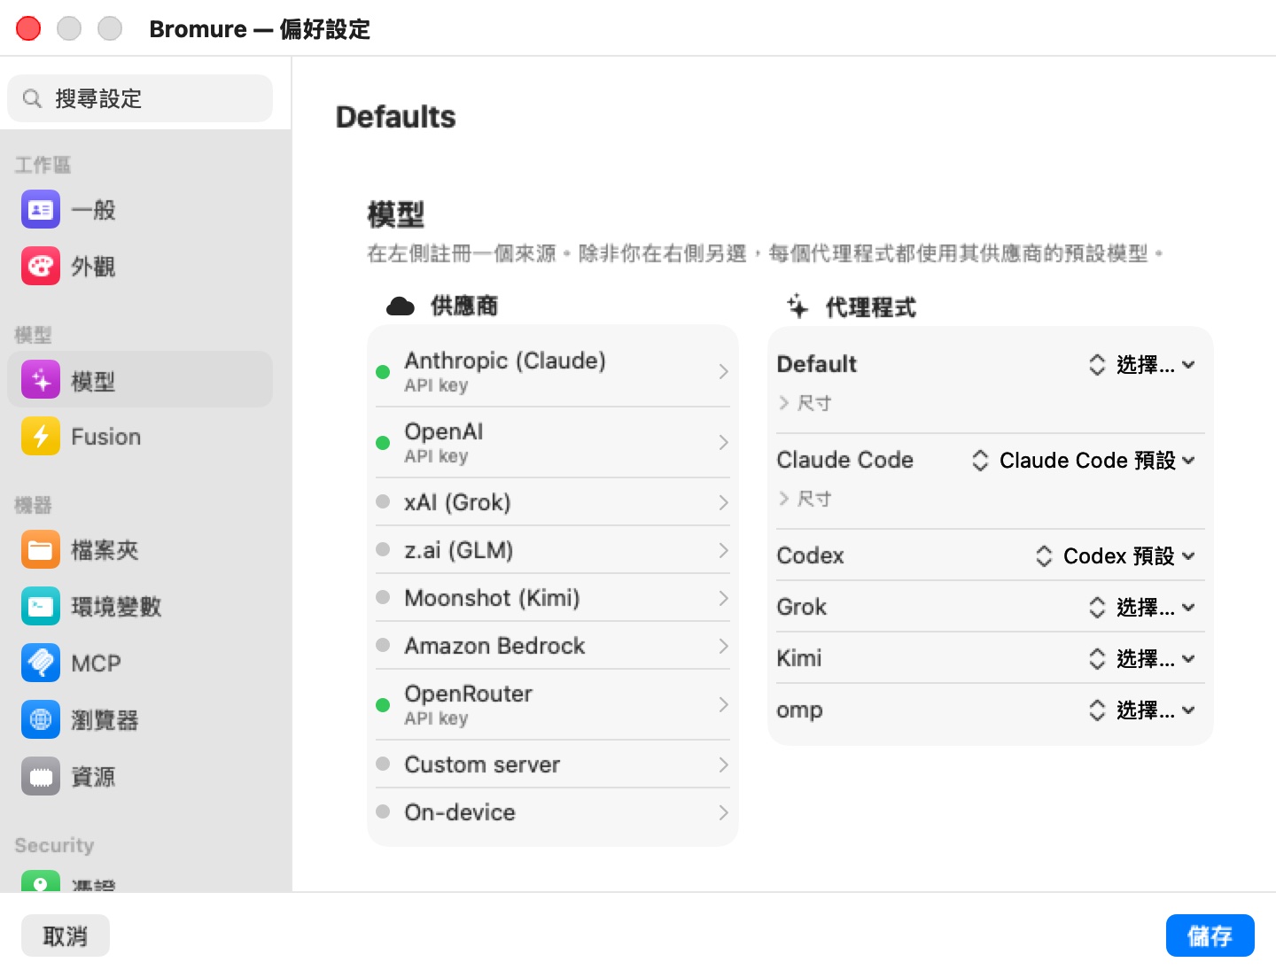
Task: Expand 尺寸 under Claude Code
Action: tap(805, 499)
